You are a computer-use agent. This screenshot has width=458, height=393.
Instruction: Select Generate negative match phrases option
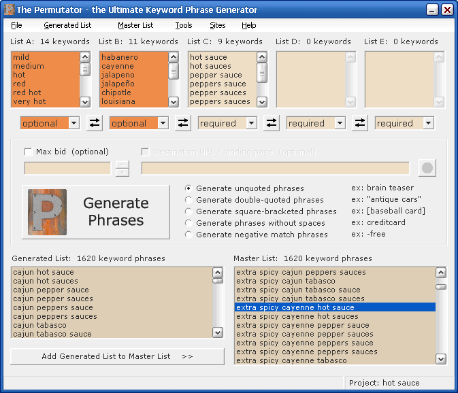[x=189, y=235]
